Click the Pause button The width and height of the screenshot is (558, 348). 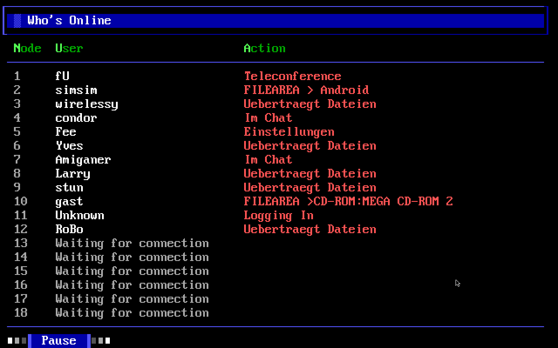pyautogui.click(x=59, y=341)
